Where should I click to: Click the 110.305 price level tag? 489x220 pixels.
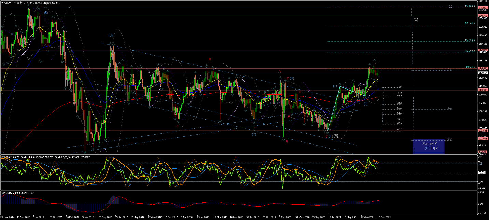483,90
